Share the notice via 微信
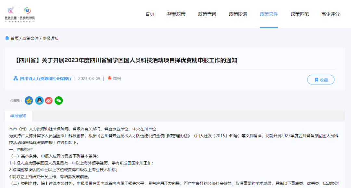351x188 pixels. click(x=58, y=101)
